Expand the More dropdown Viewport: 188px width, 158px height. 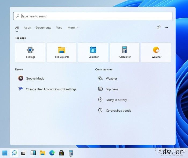click(x=73, y=28)
